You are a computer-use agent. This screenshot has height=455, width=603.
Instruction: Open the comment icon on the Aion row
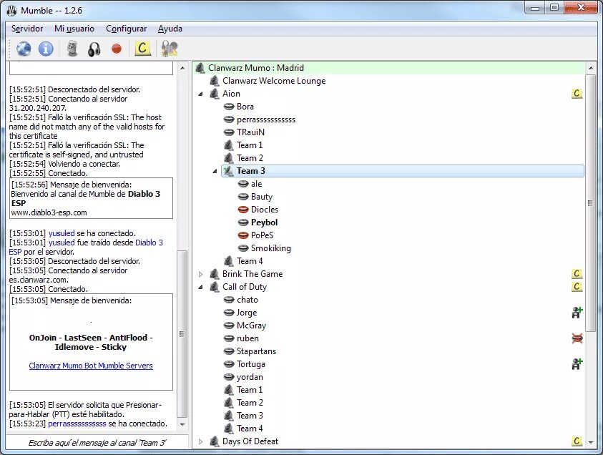pos(577,94)
